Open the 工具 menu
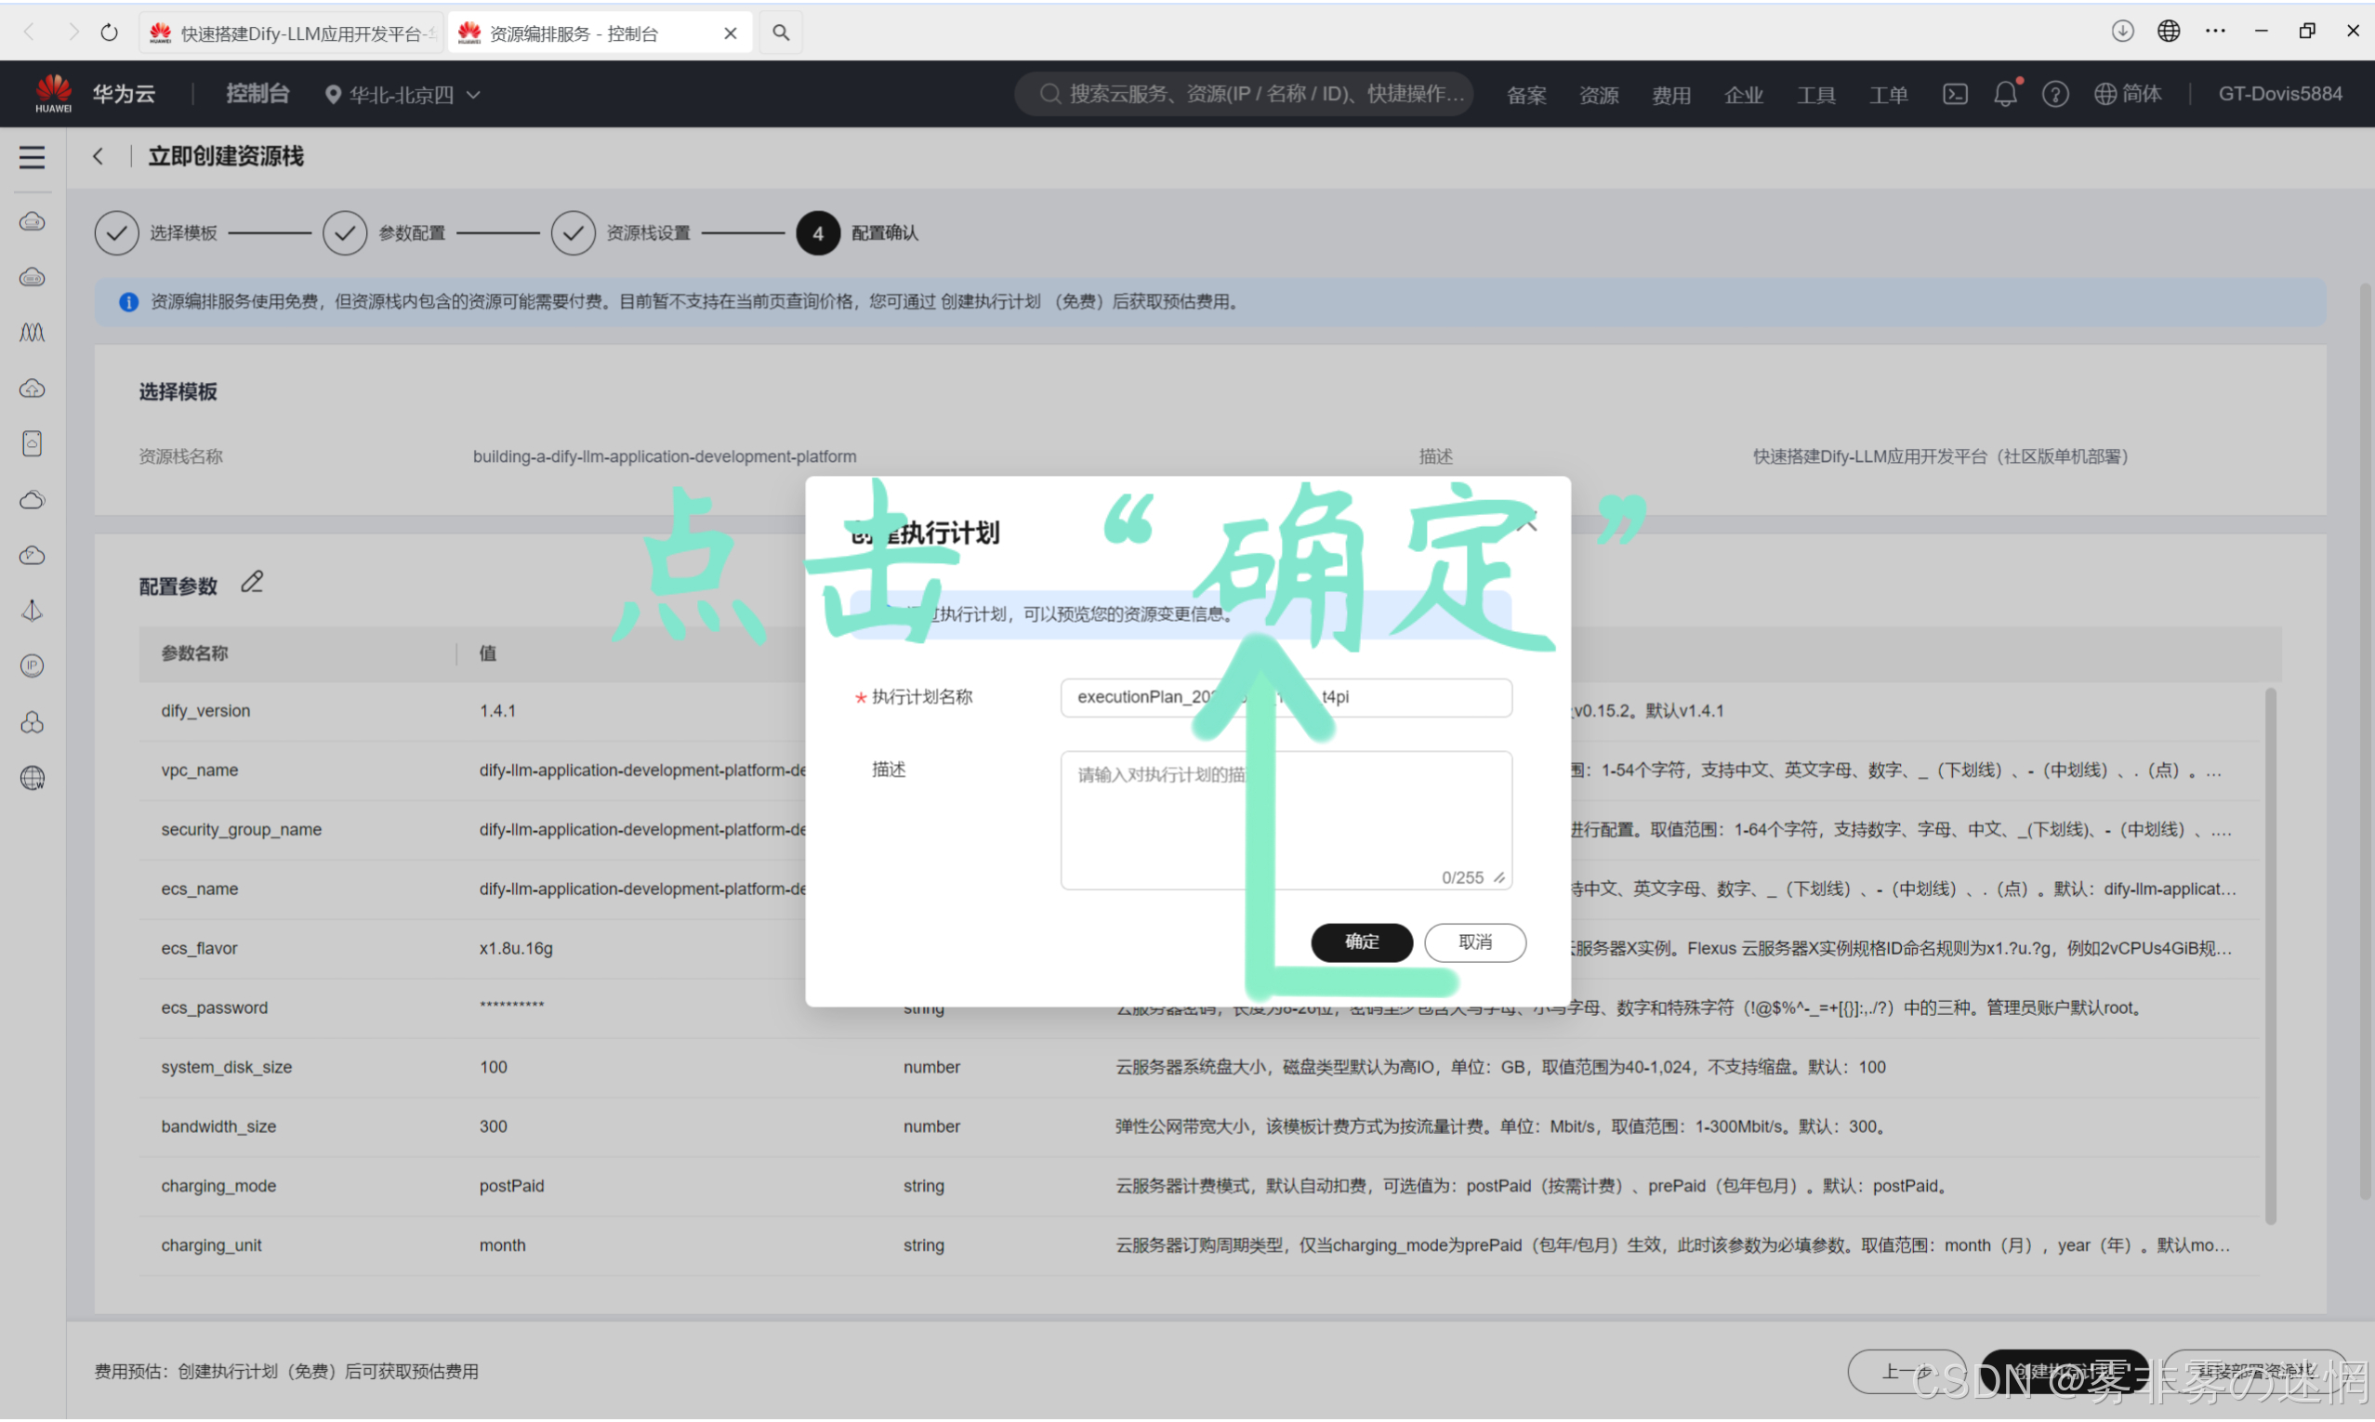 (1815, 94)
